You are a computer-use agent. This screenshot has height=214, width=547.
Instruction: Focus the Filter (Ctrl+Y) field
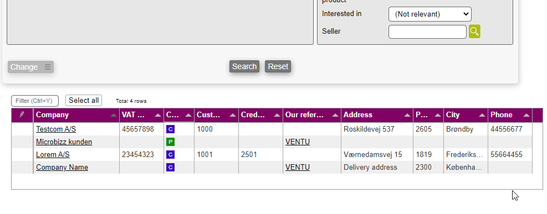pos(35,101)
